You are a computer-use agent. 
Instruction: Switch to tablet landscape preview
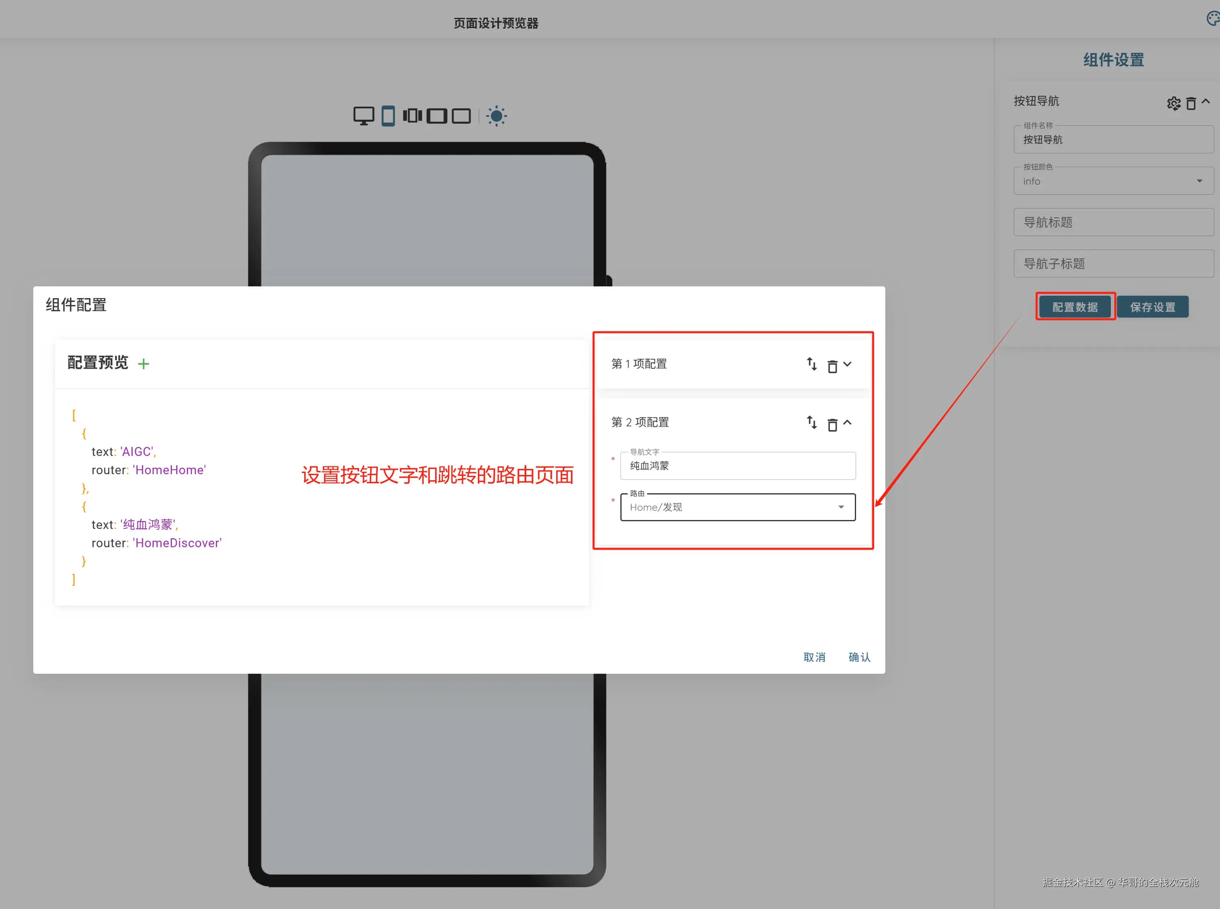point(437,116)
